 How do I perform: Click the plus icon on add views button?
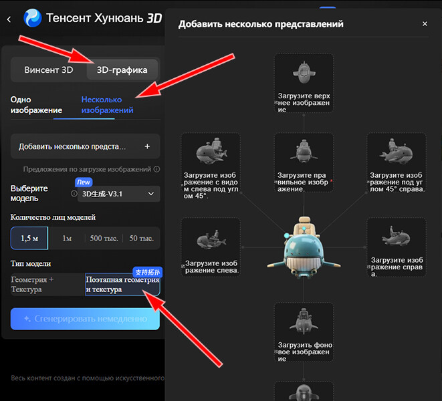(147, 146)
